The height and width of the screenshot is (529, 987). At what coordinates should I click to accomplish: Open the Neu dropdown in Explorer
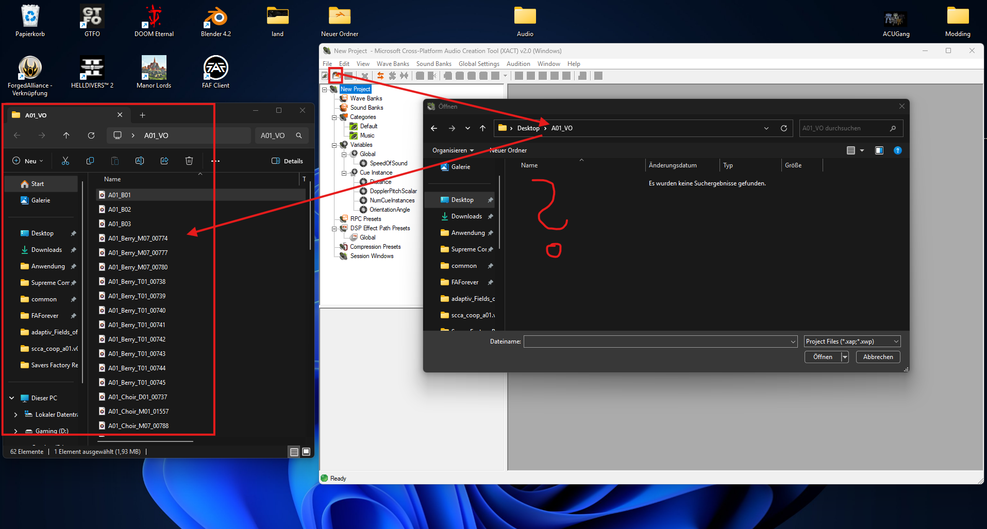click(x=28, y=161)
